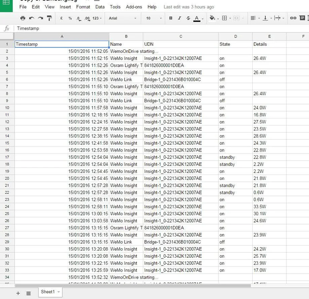
Task: Open the Data menu
Action: [100, 7]
